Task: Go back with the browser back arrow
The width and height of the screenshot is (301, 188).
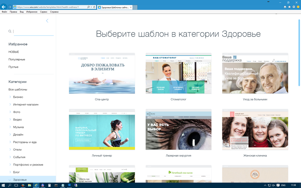Action: pos(3,7)
